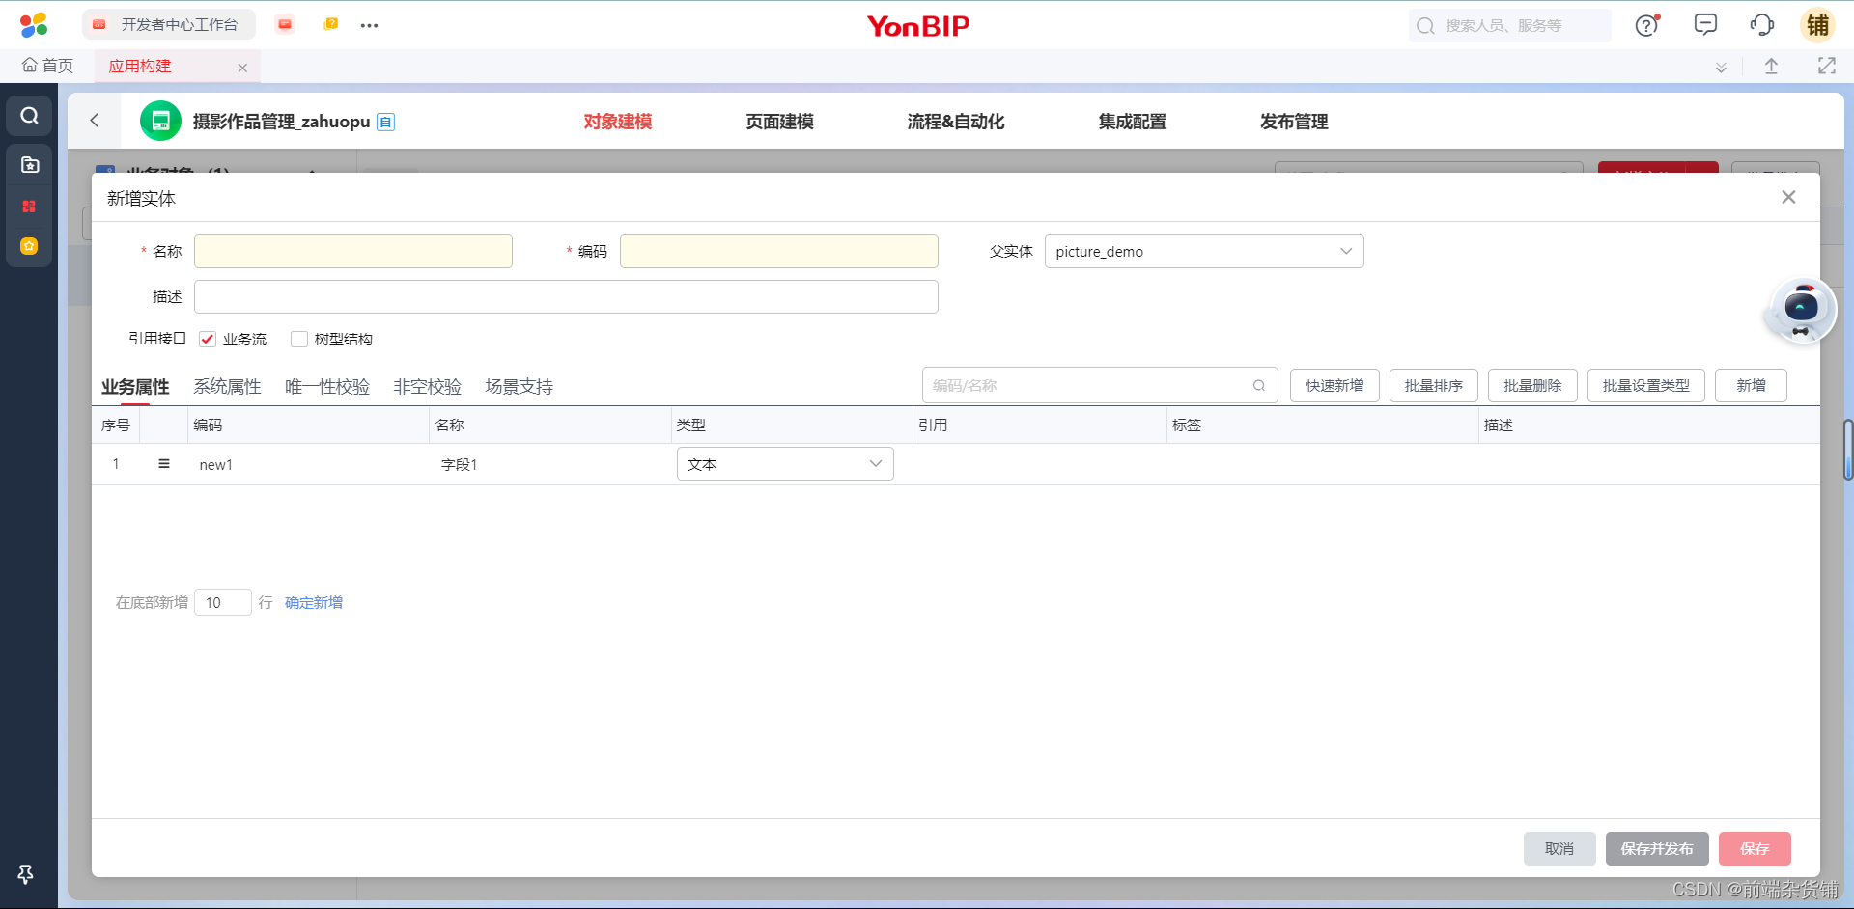
Task: Click the 确定新增 link
Action: point(314,603)
